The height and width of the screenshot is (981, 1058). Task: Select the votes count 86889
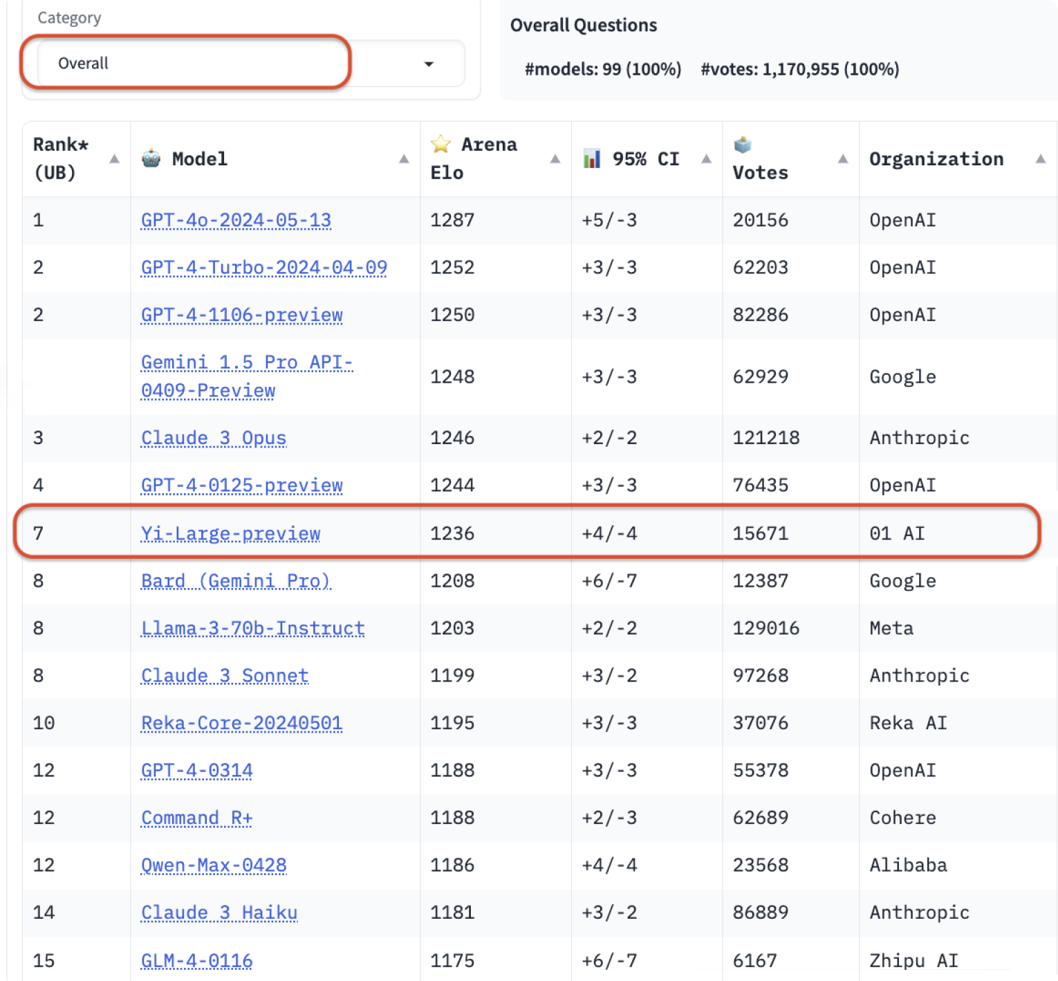tap(761, 913)
